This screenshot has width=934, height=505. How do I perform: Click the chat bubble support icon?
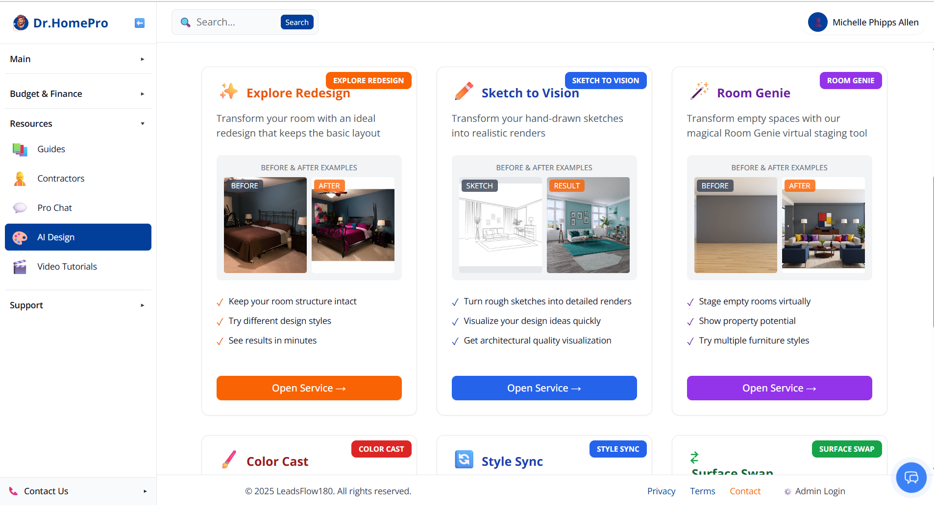pos(911,477)
